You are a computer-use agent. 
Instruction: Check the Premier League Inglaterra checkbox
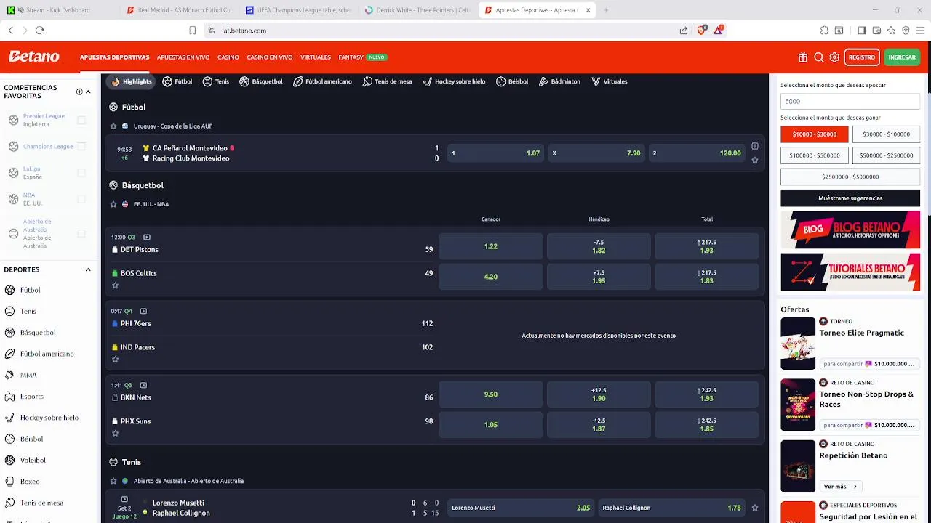click(x=81, y=120)
